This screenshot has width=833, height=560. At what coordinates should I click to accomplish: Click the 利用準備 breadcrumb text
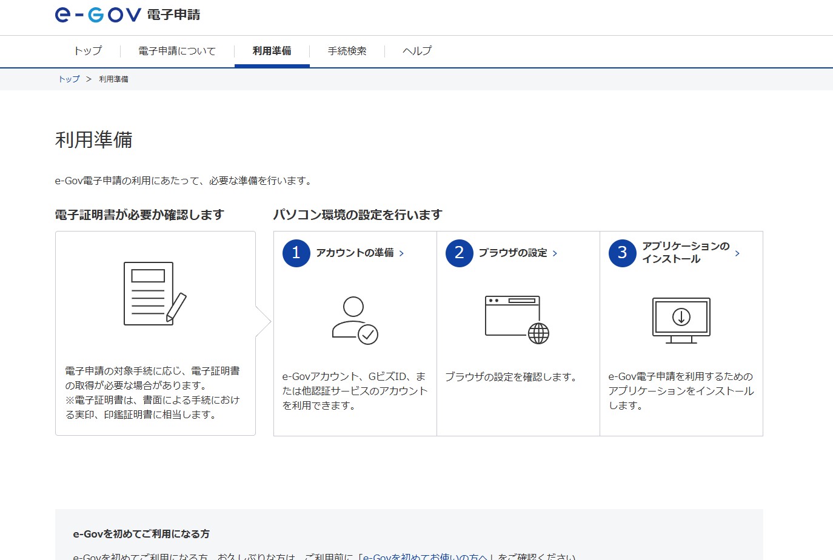point(114,79)
